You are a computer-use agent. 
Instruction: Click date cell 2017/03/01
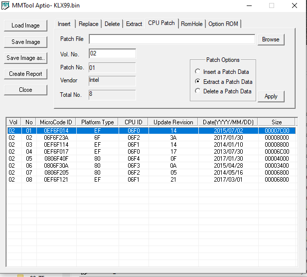click(x=228, y=180)
